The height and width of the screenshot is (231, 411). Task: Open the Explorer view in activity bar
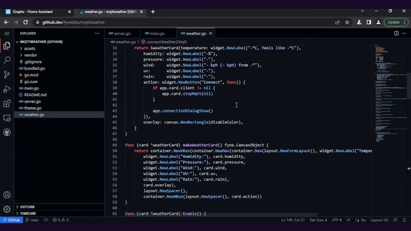click(7, 46)
